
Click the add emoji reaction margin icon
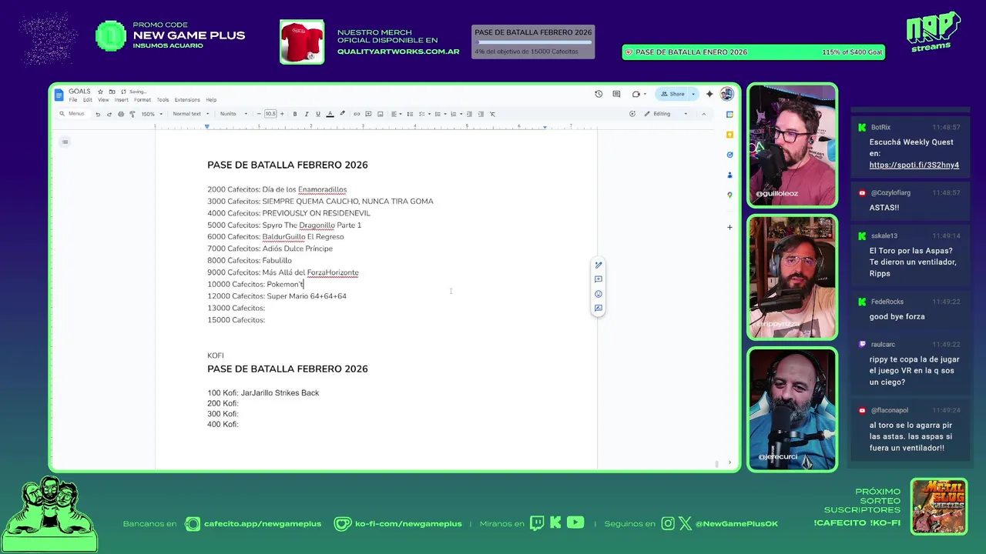tap(599, 294)
